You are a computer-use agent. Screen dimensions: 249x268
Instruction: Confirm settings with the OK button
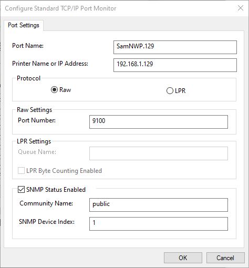pos(183,258)
